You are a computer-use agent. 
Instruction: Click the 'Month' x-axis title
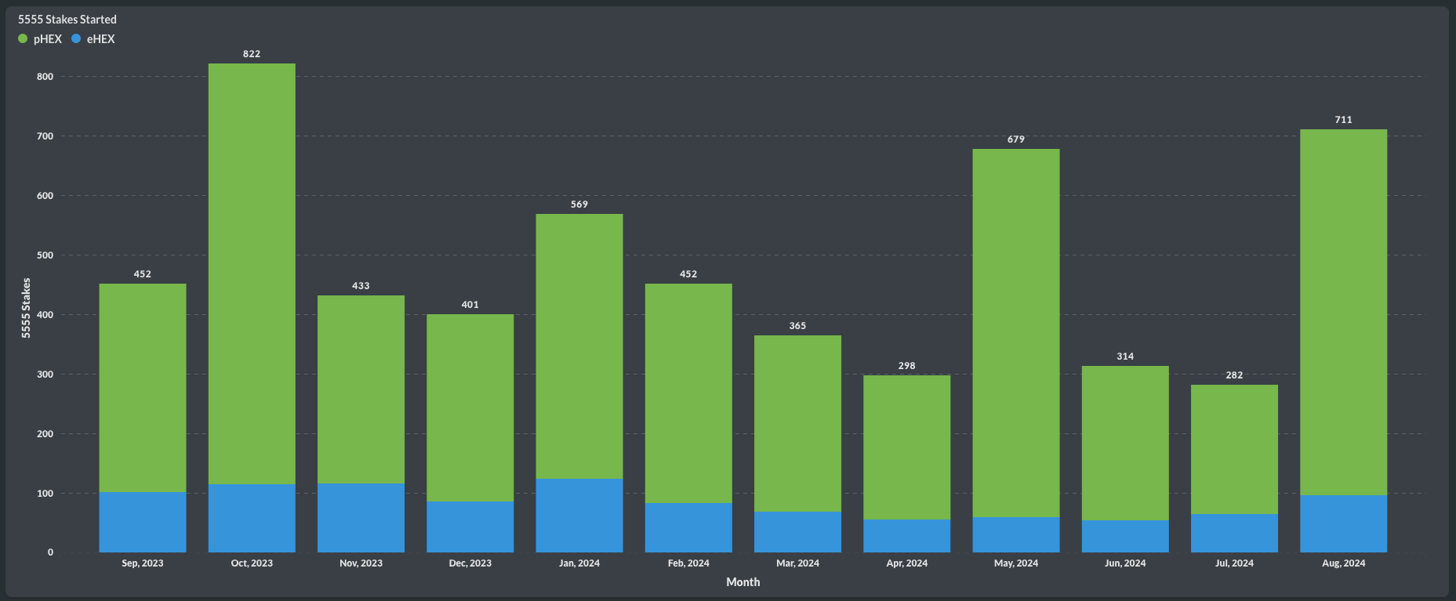pos(743,582)
